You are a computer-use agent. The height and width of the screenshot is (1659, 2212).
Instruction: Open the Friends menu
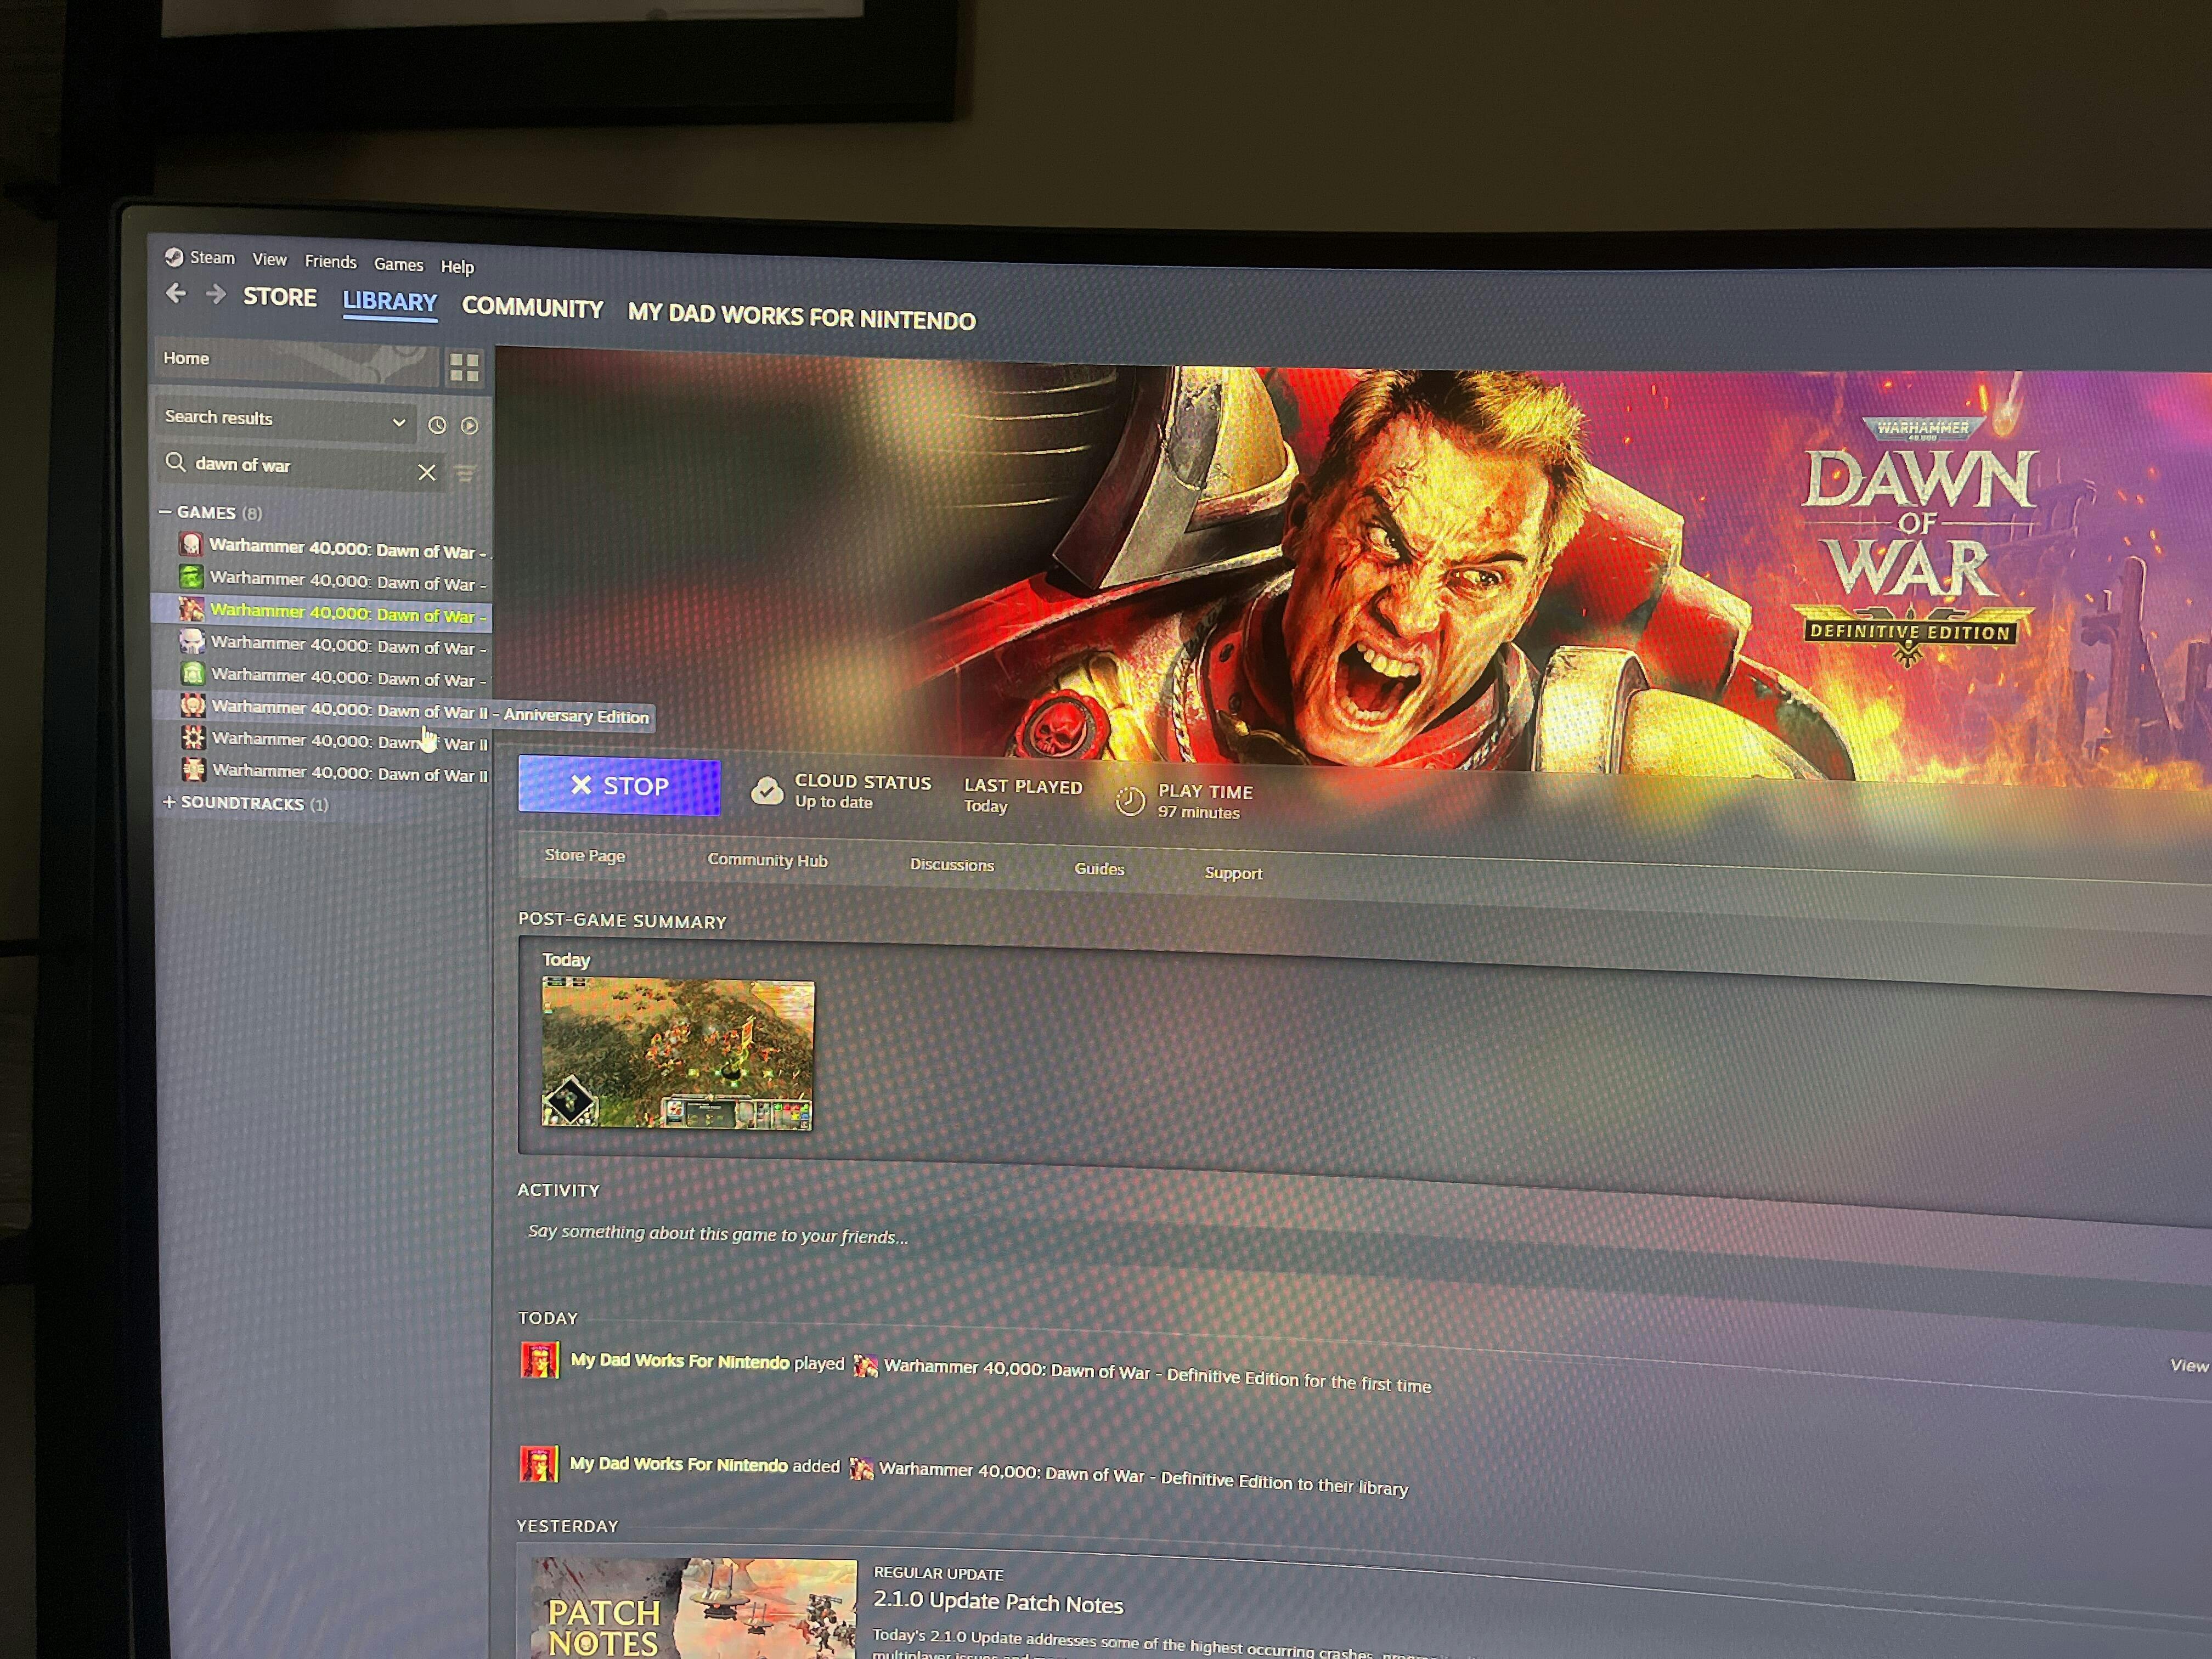tap(330, 262)
